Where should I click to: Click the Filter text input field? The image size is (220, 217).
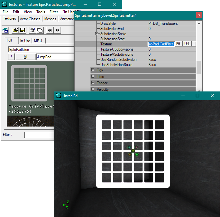pyautogui.click(x=39, y=135)
